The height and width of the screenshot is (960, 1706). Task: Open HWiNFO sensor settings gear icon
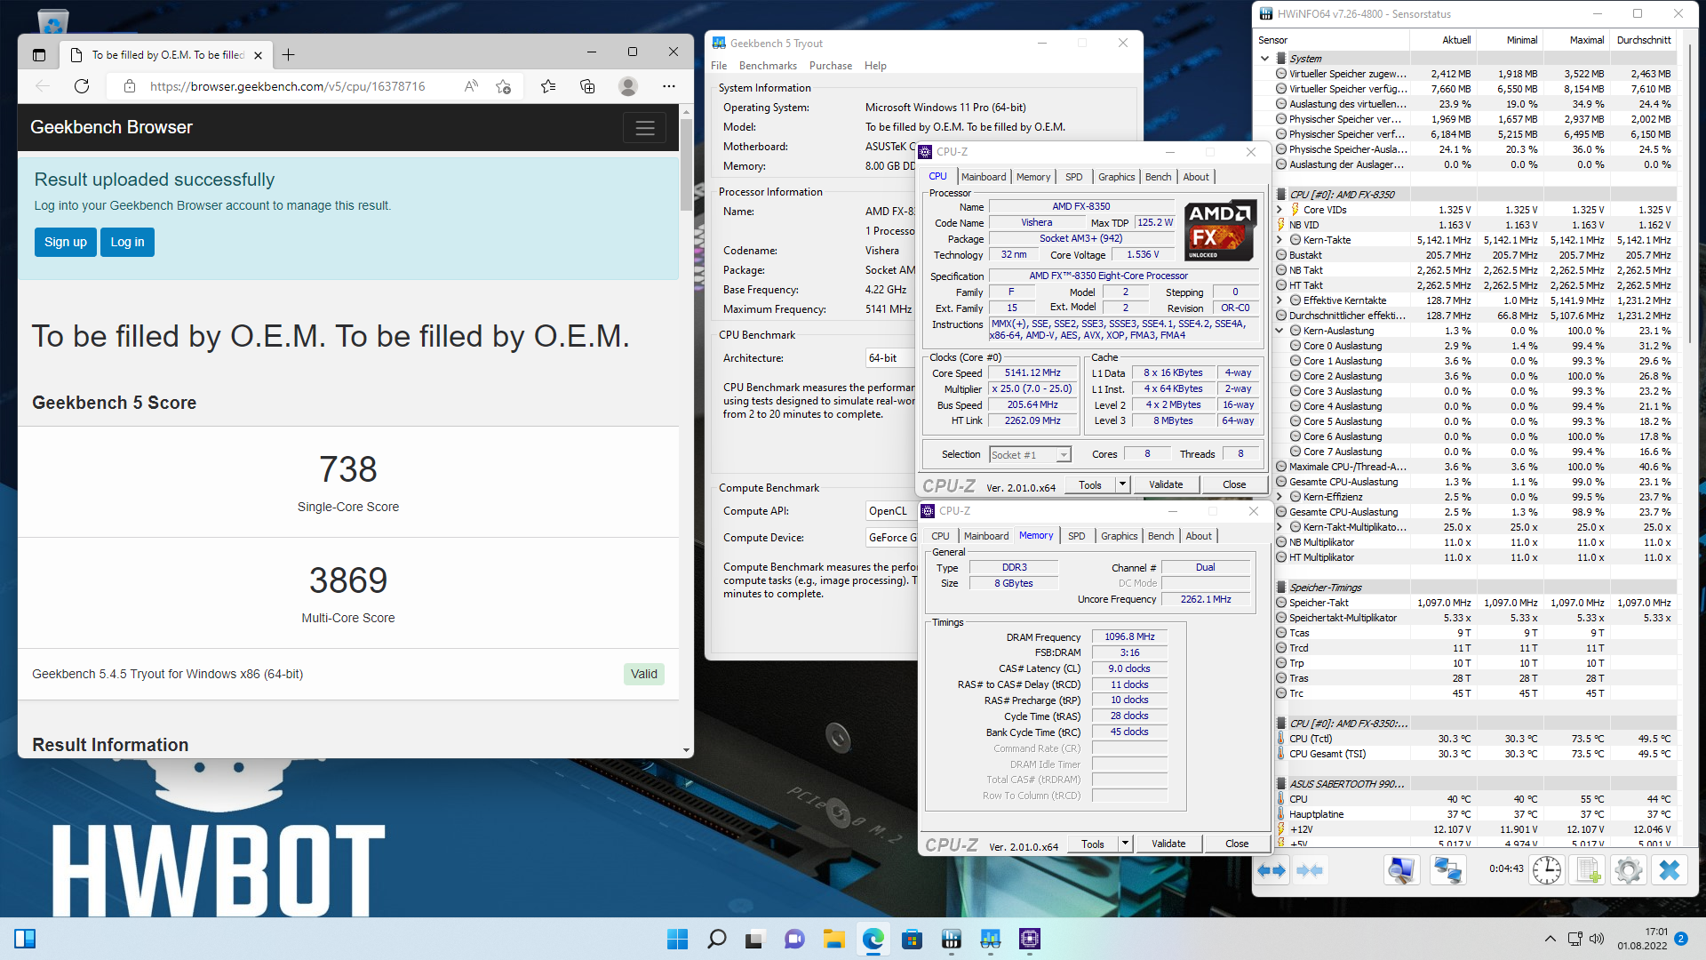[1629, 870]
